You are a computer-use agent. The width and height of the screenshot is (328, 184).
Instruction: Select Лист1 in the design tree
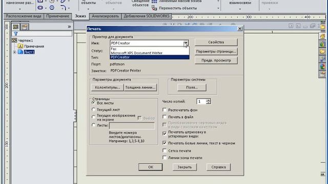pos(29,52)
